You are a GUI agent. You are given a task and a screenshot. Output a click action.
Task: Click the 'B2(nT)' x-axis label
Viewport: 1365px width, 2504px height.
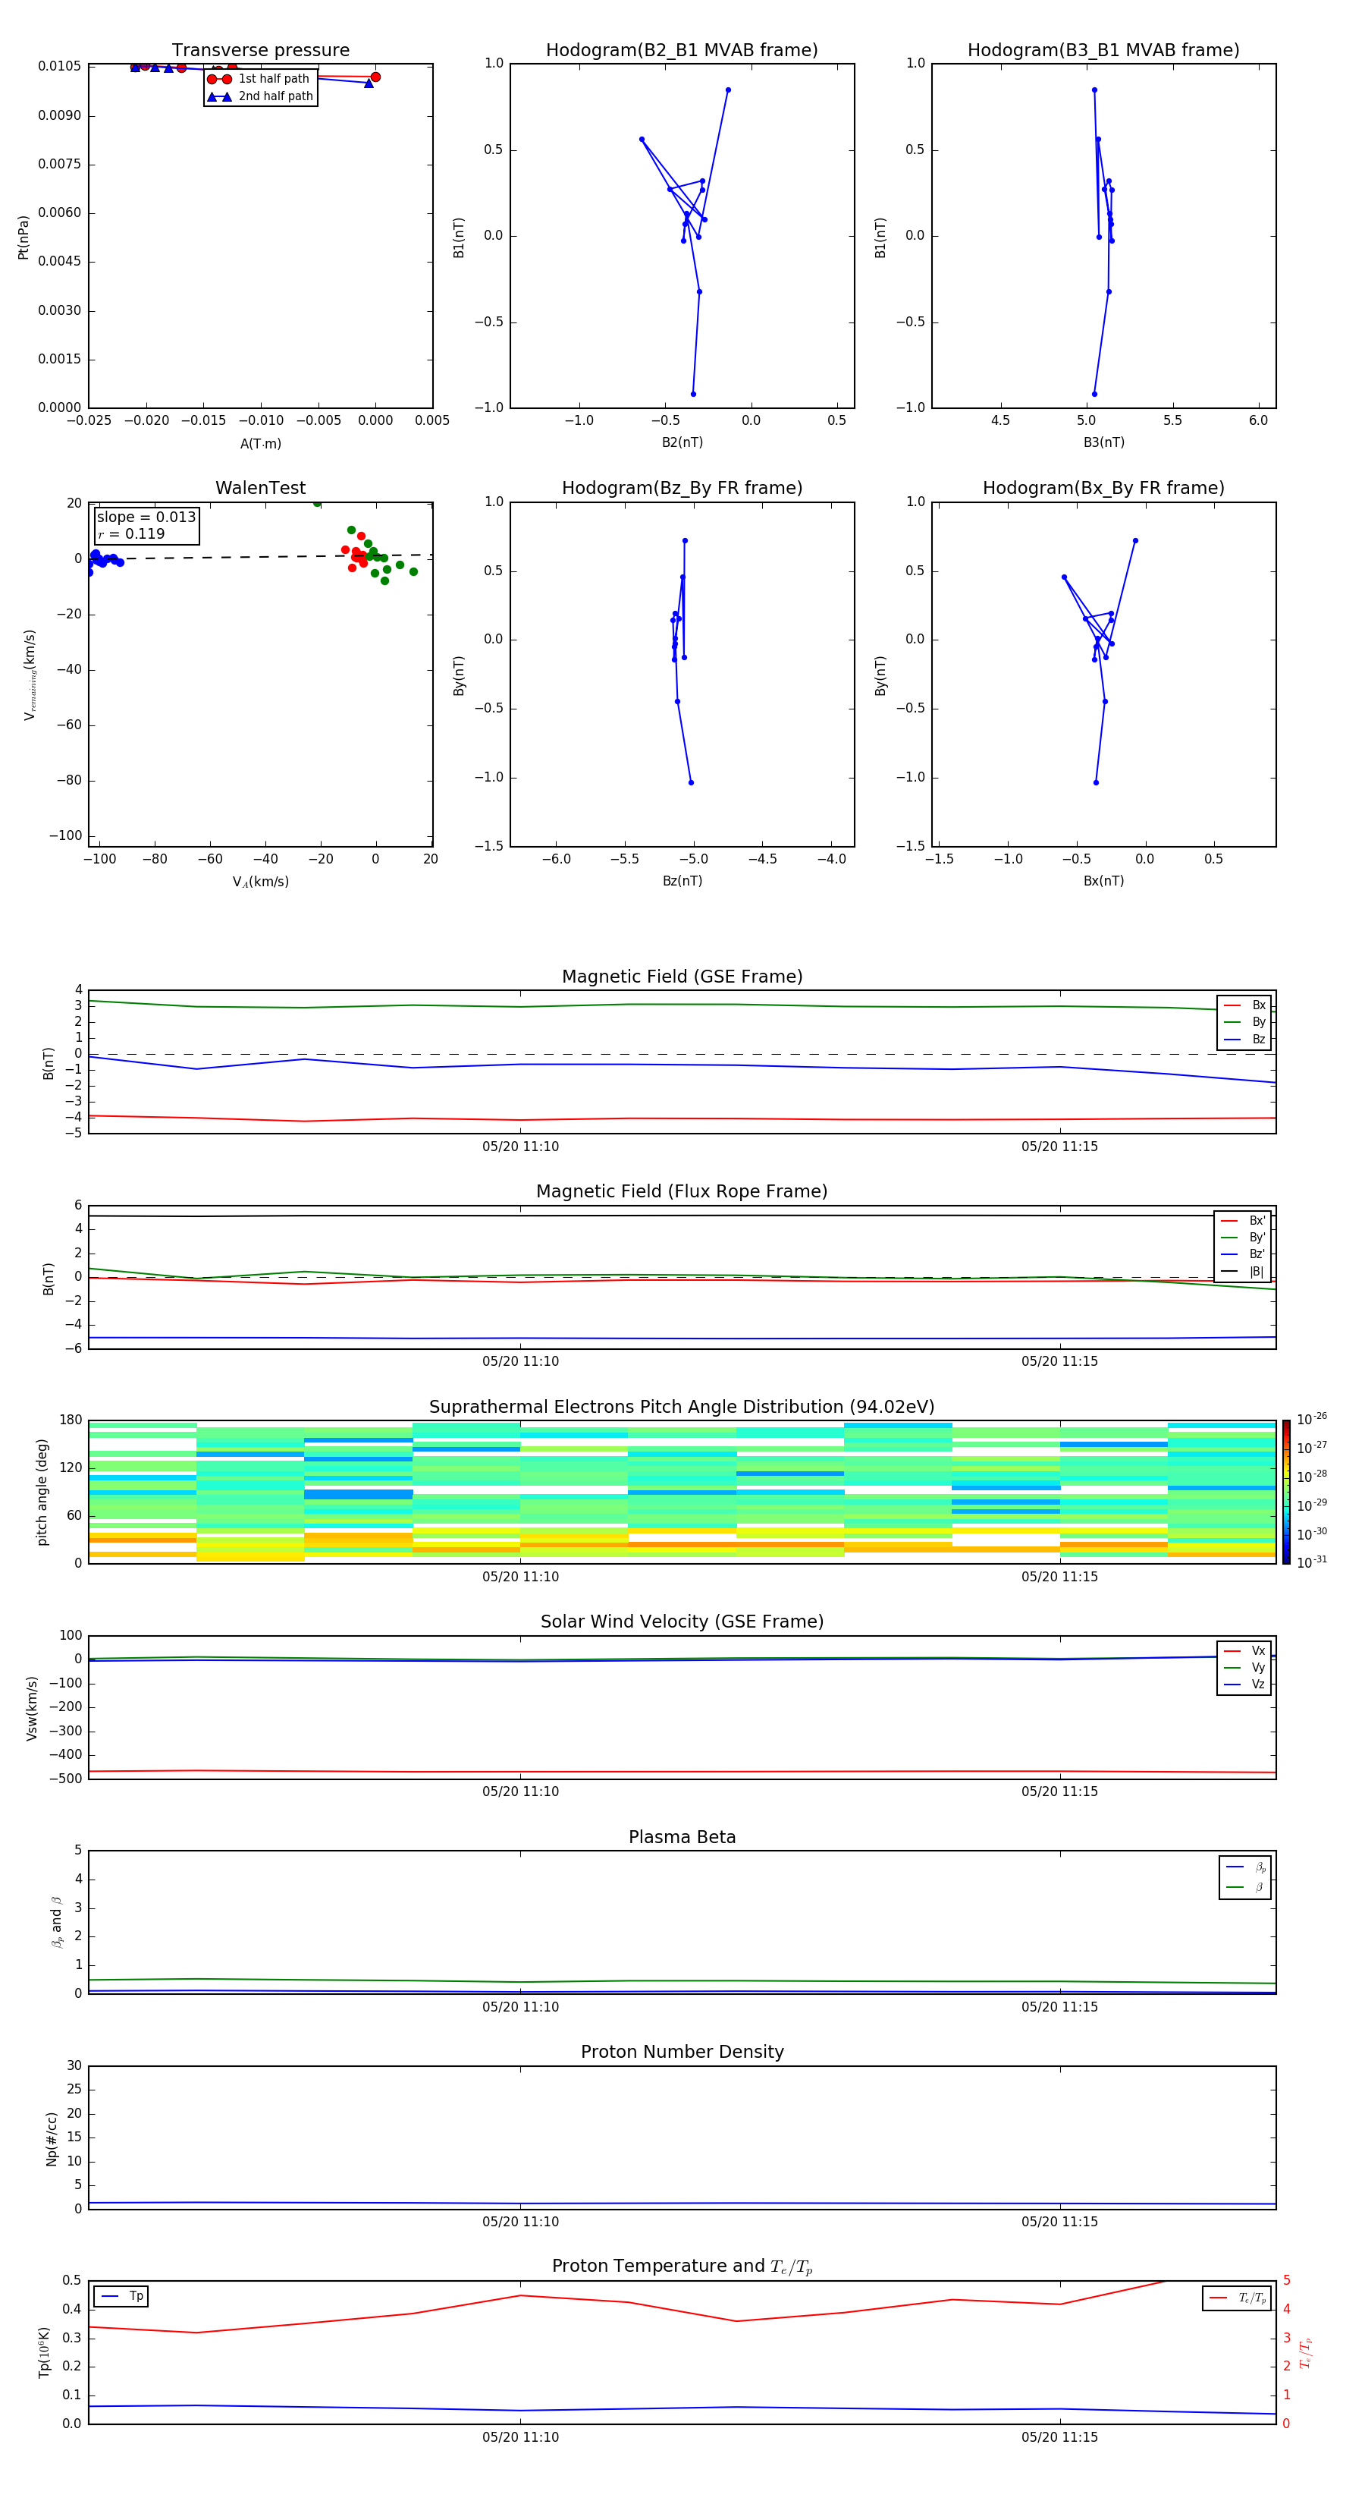(x=682, y=443)
